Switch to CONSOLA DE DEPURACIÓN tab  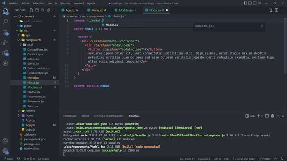click(109, 116)
